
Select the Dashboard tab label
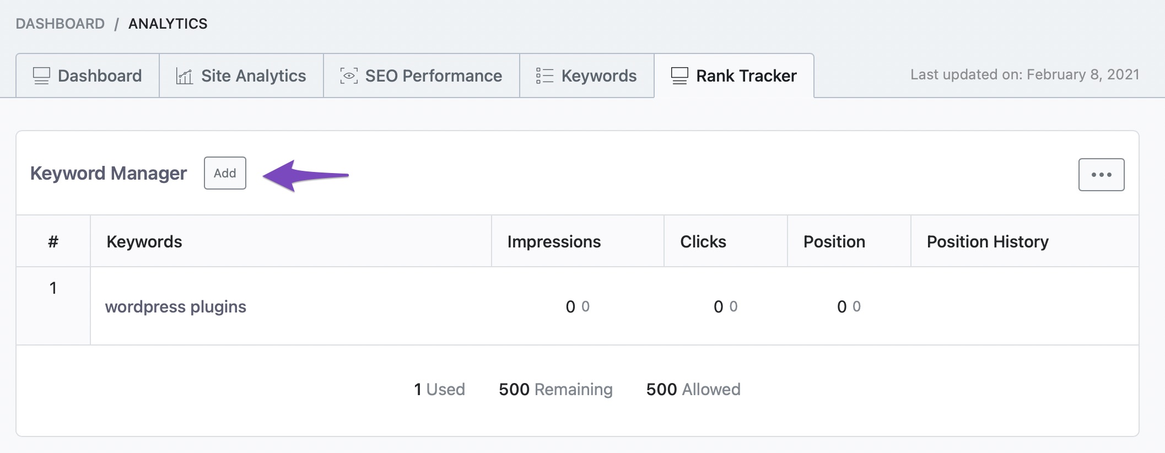pos(100,75)
